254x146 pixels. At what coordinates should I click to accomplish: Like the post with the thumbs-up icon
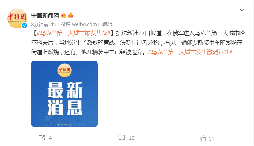203,138
